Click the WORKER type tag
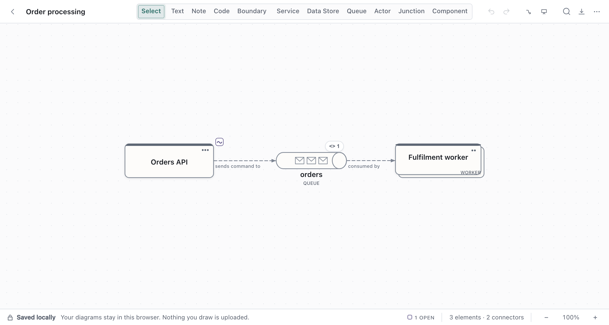 tap(470, 172)
